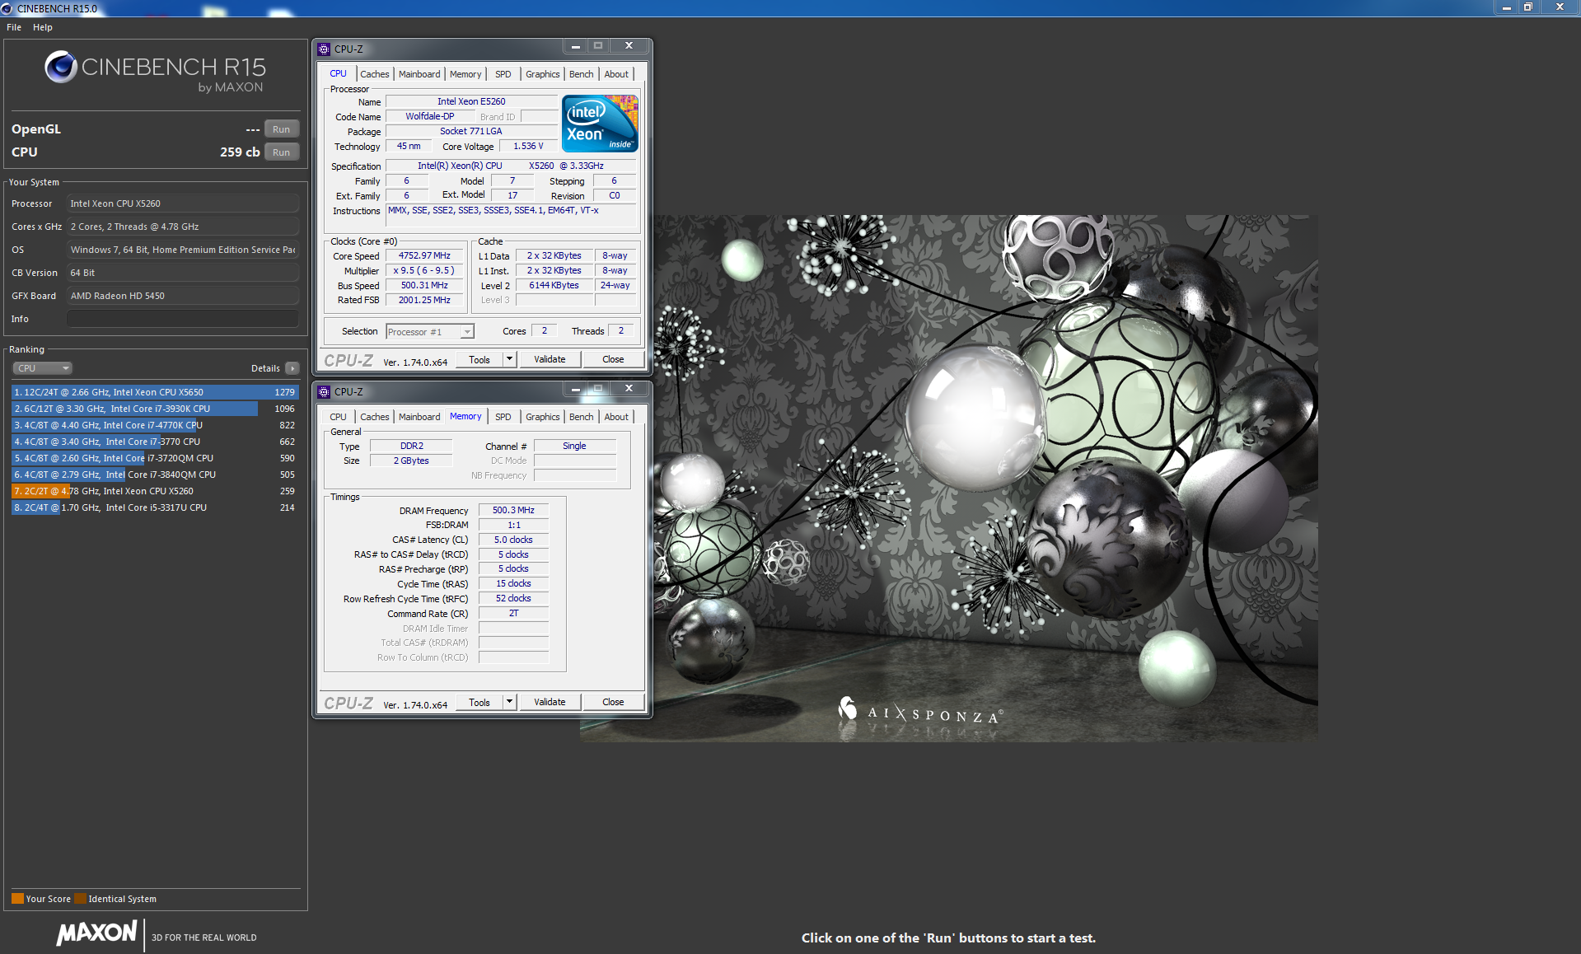Click the Your Score orange legend swatch
Viewport: 1581px width, 954px height.
point(17,898)
